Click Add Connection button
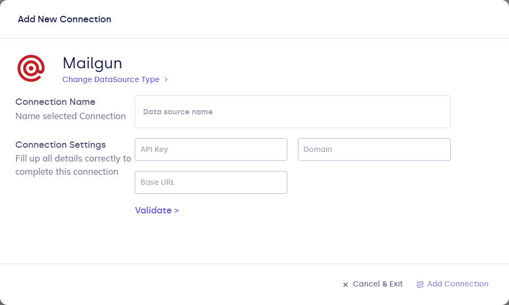 pyautogui.click(x=452, y=284)
